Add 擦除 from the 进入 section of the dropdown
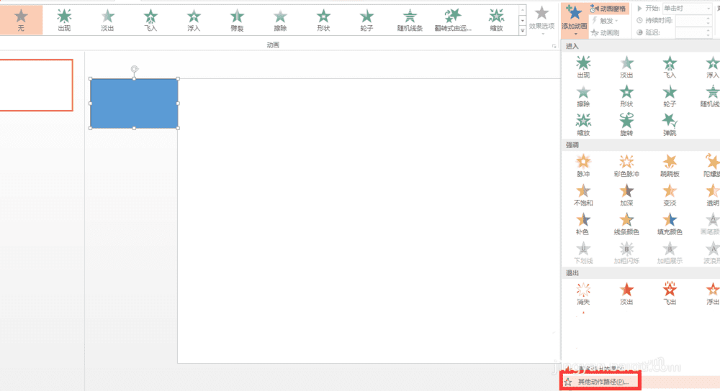Viewport: 720px width, 391px height. [x=583, y=96]
